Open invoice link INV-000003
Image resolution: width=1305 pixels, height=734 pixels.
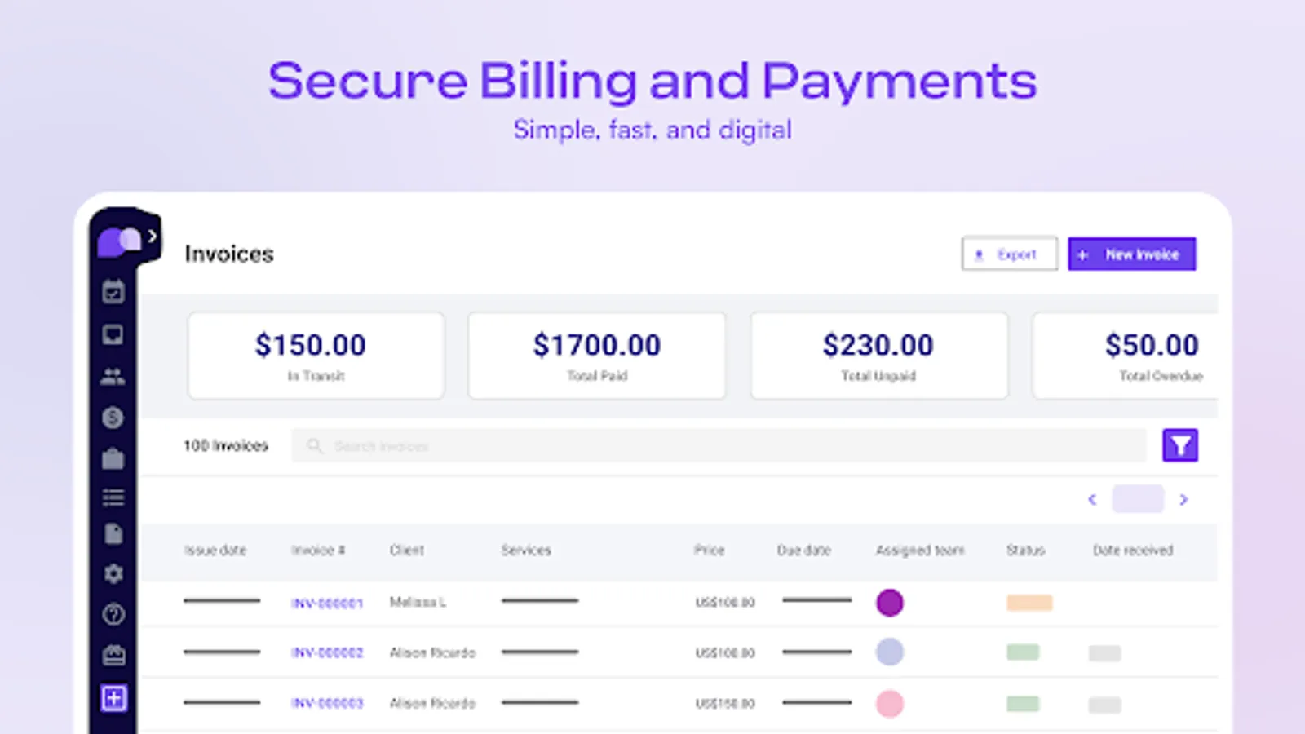coord(327,703)
